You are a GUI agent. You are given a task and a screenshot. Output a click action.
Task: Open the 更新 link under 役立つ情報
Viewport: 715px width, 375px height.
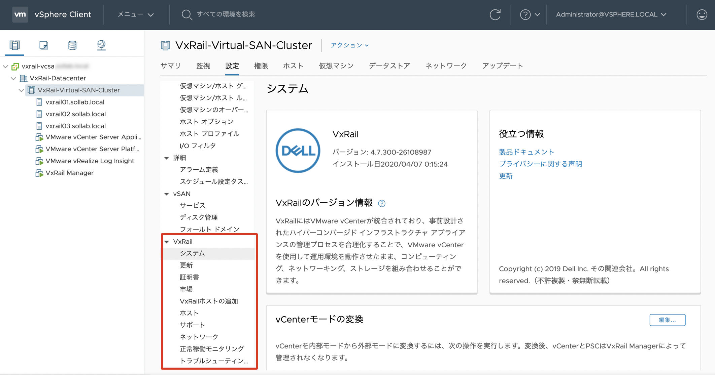pos(506,176)
